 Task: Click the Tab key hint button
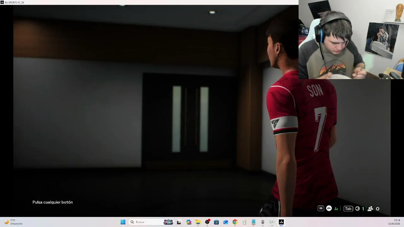[x=348, y=208]
